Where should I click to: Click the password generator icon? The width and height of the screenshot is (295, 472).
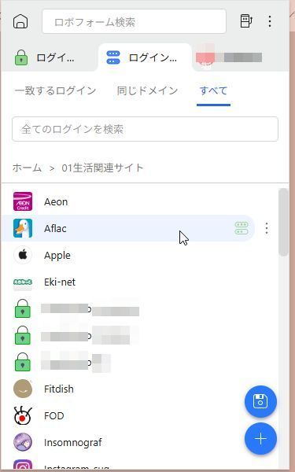click(x=246, y=21)
